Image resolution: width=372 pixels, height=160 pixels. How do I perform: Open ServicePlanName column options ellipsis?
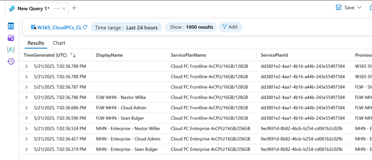(x=249, y=55)
